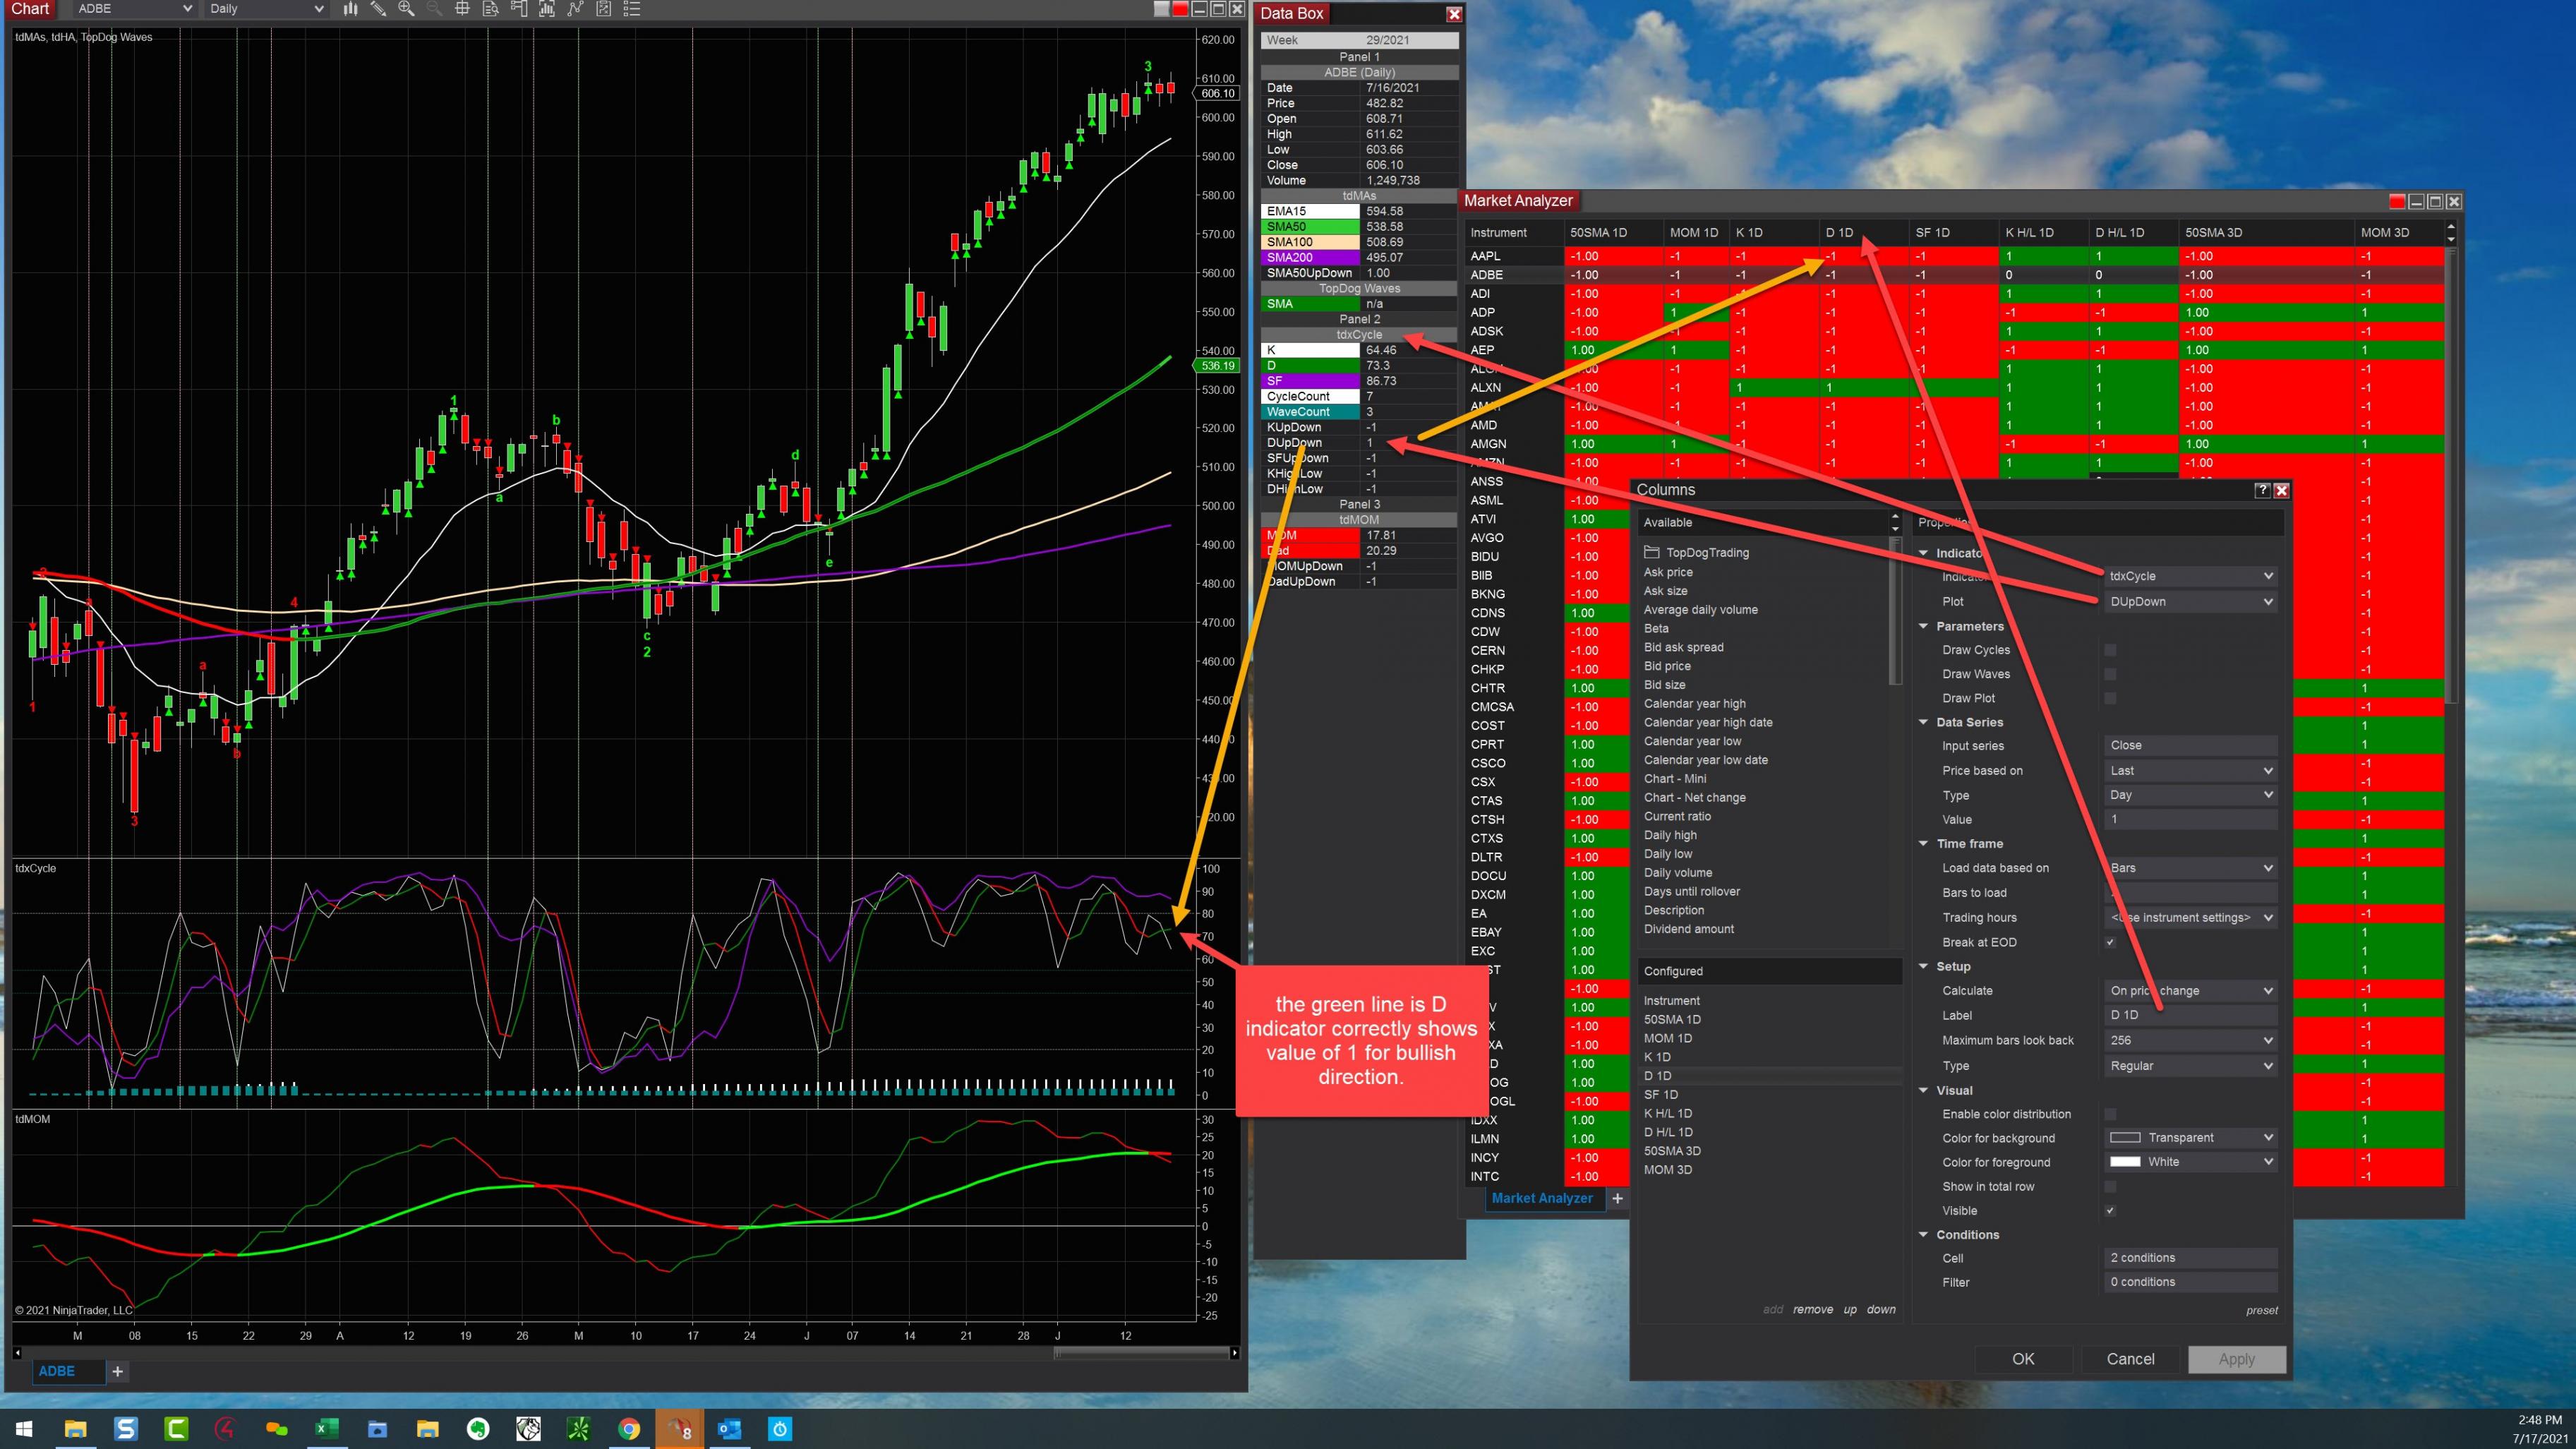Select the drawing tools pencil icon
Screen dimensions: 2576x1449
(x=378, y=9)
